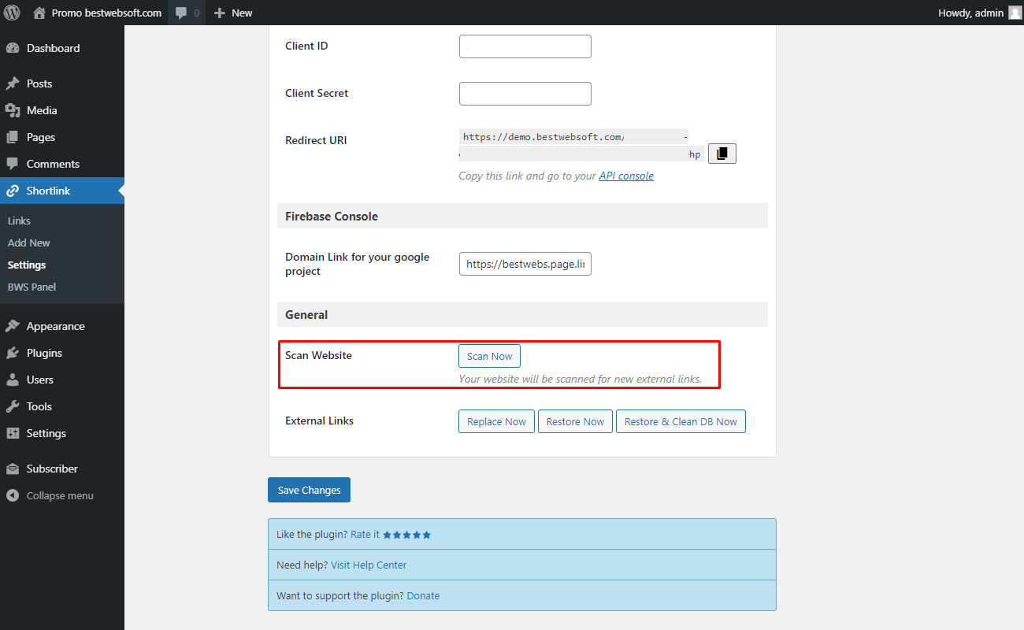The height and width of the screenshot is (630, 1024).
Task: Click the five-star rating icons
Action: pos(407,535)
